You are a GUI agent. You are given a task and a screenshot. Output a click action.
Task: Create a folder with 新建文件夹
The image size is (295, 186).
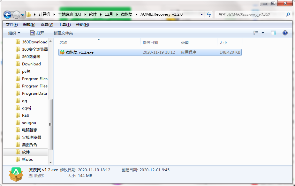tap(63, 33)
